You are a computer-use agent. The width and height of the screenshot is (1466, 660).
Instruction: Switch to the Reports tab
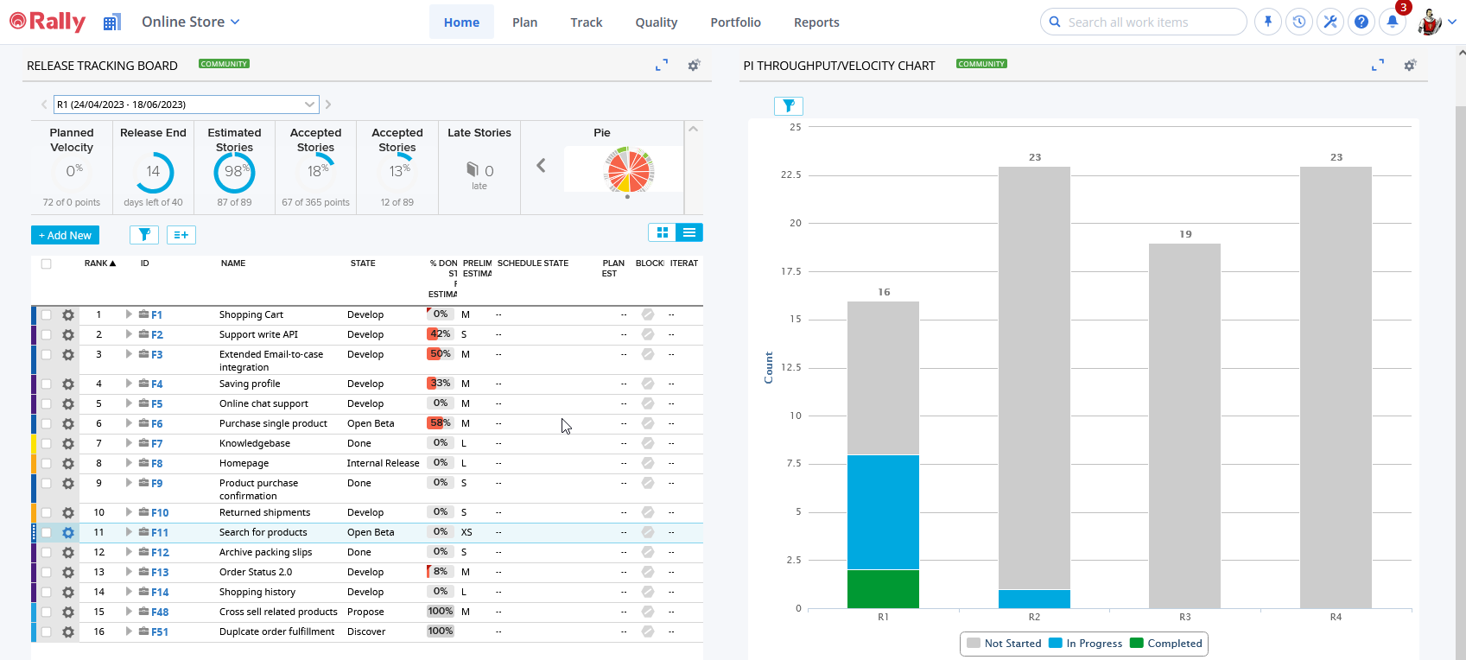816,22
